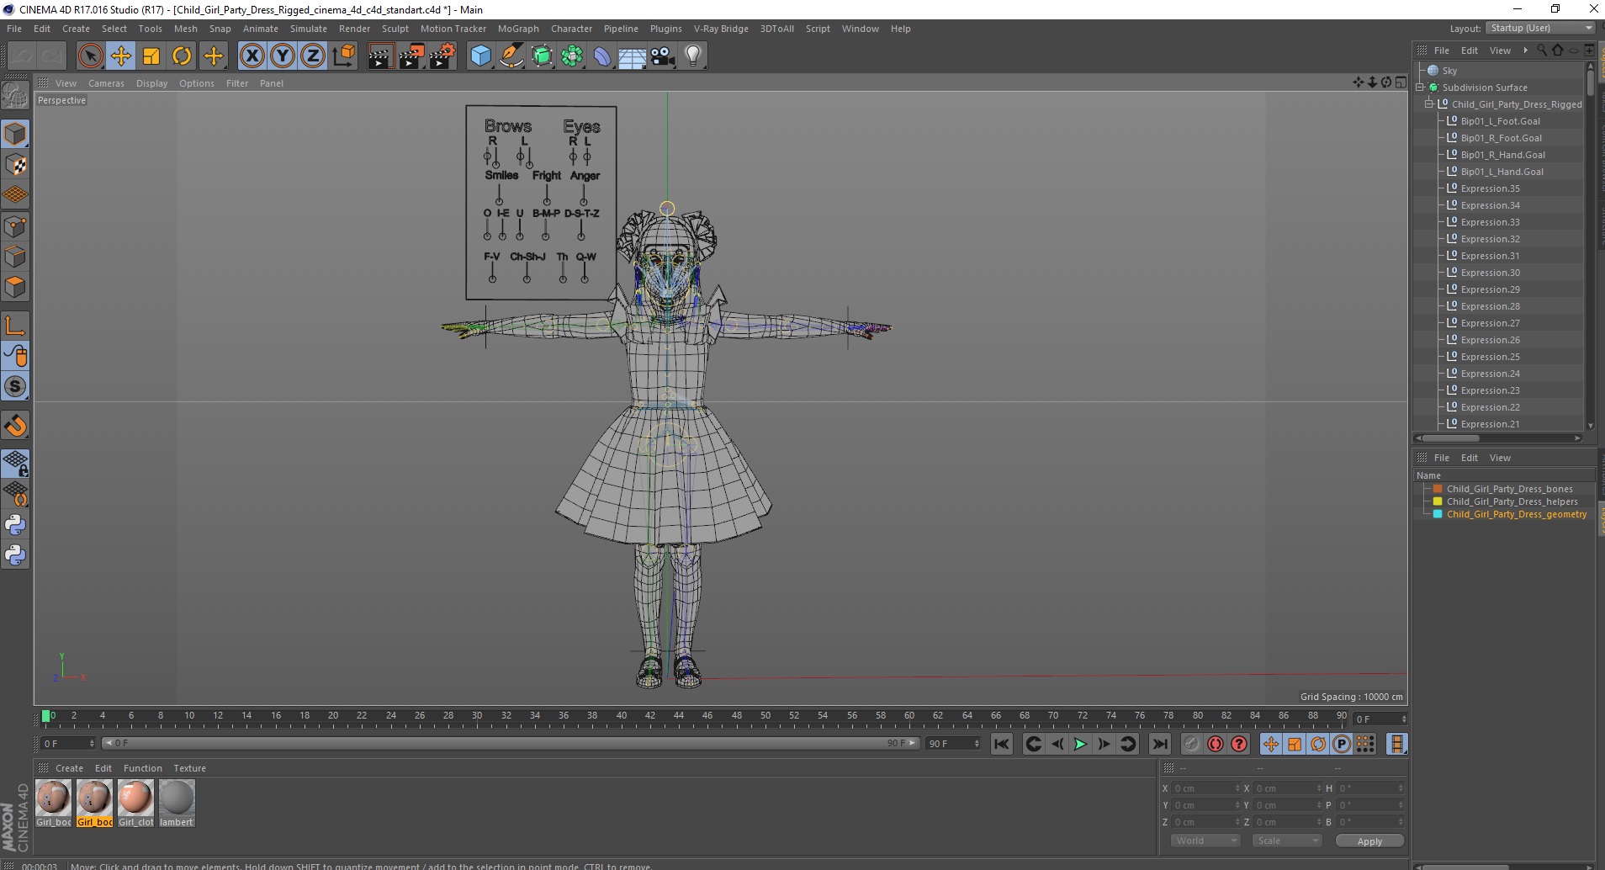Add a Light object

pyautogui.click(x=693, y=56)
